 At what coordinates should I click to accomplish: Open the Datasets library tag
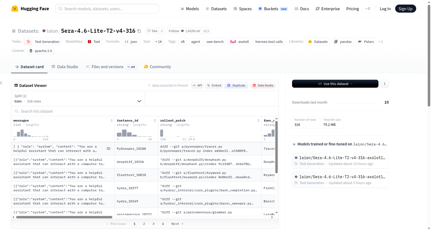pyautogui.click(x=318, y=42)
